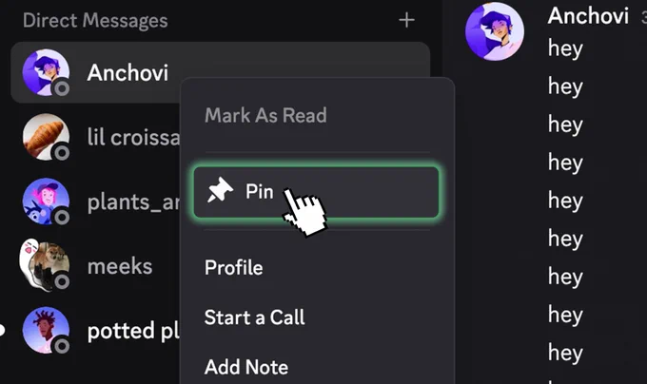Select Mark As Read in the context menu
The height and width of the screenshot is (384, 647).
(265, 115)
